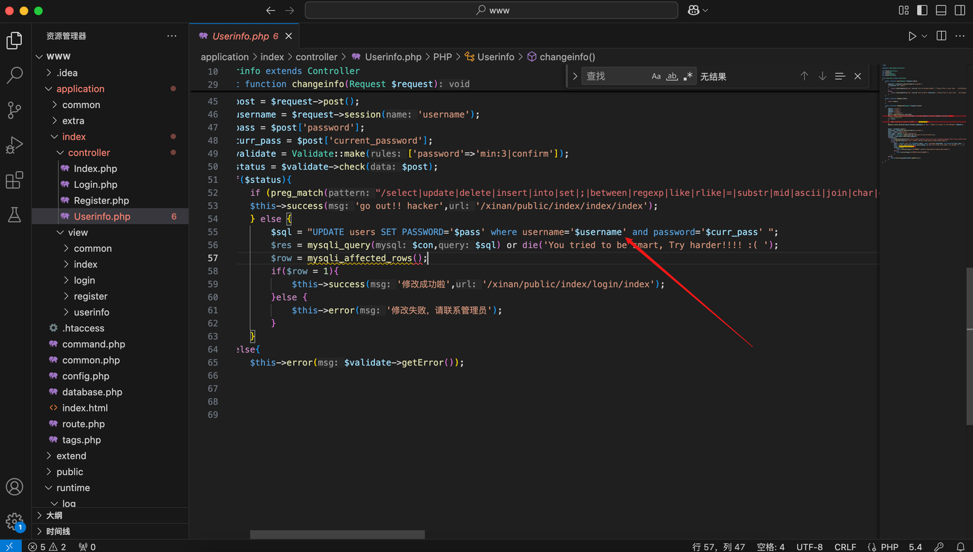Open the Testing flask view

(x=14, y=215)
